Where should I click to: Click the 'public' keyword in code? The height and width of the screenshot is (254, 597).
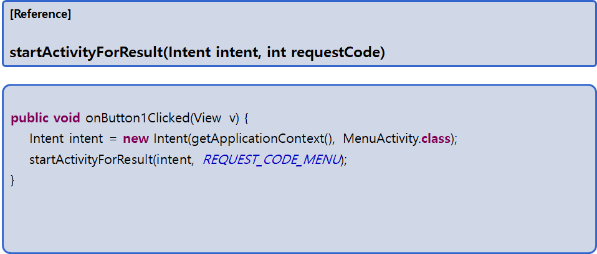(x=30, y=119)
